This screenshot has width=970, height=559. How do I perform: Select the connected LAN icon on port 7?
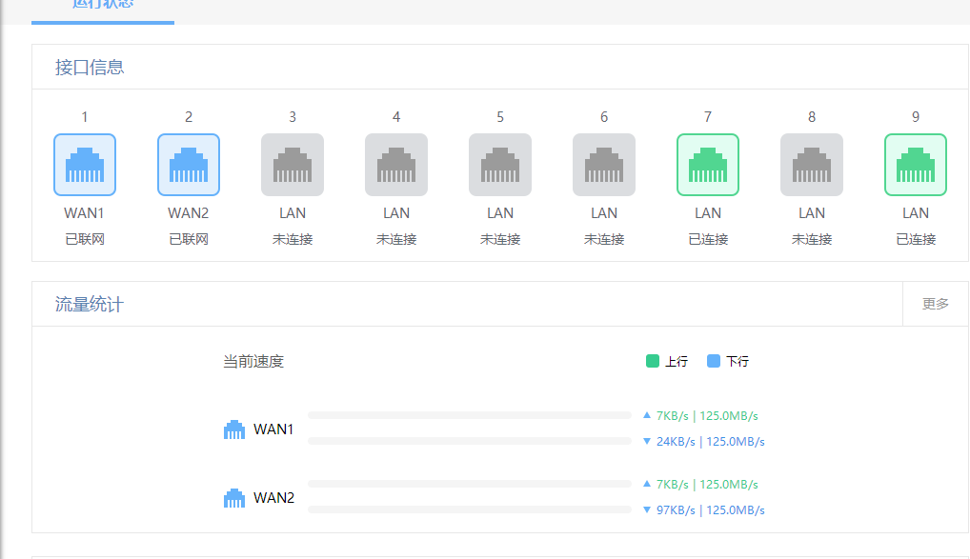(707, 164)
